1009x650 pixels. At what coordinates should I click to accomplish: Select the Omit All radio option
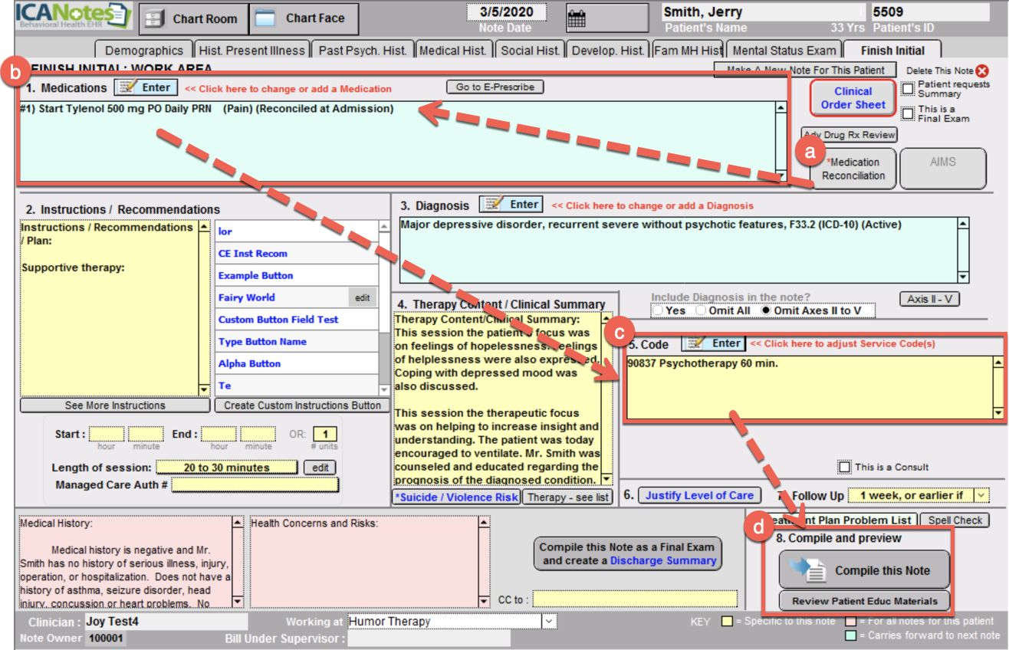[x=701, y=310]
